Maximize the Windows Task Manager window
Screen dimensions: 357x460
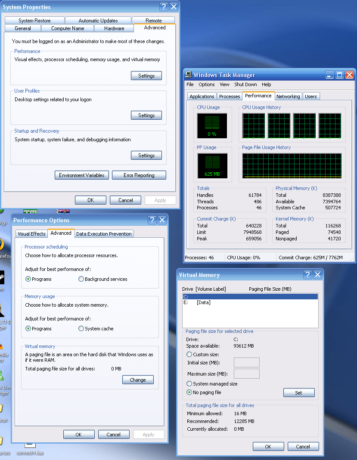[339, 75]
